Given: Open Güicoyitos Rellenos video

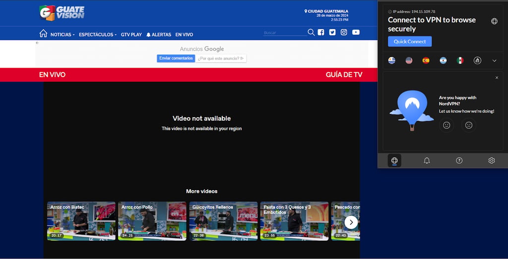Looking at the screenshot, I should click(x=223, y=221).
